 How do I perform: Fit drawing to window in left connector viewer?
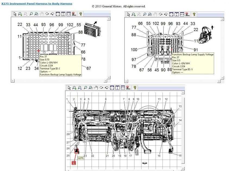(58, 14)
